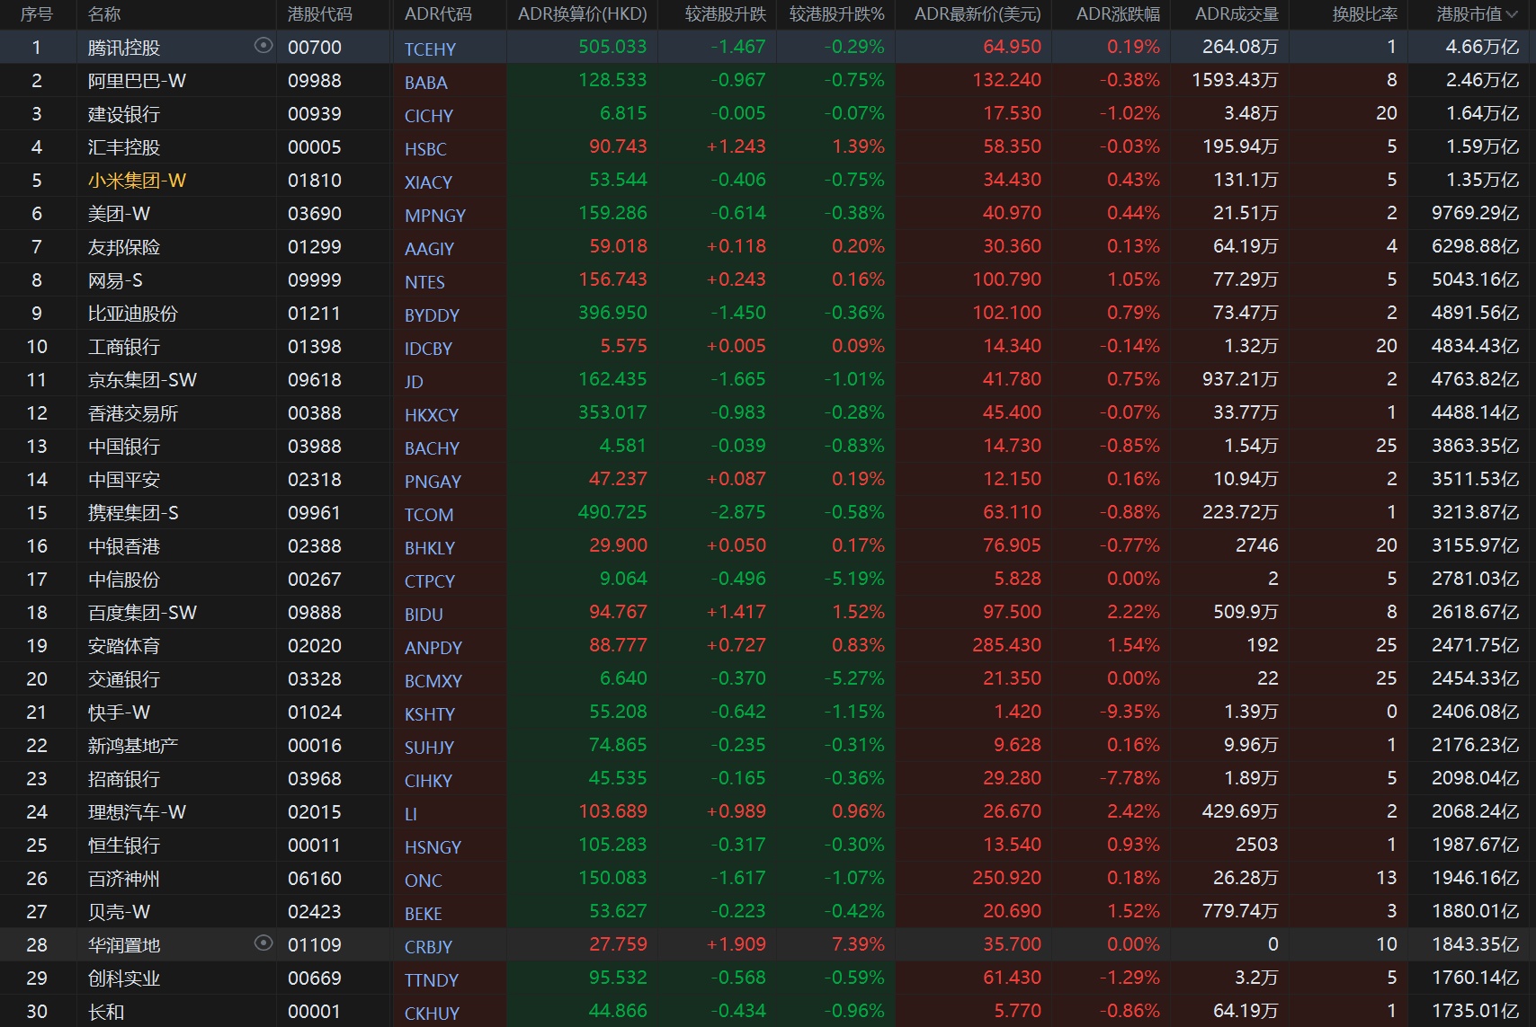Click the circular icon beside 华润置地
1536x1027 pixels.
click(263, 943)
